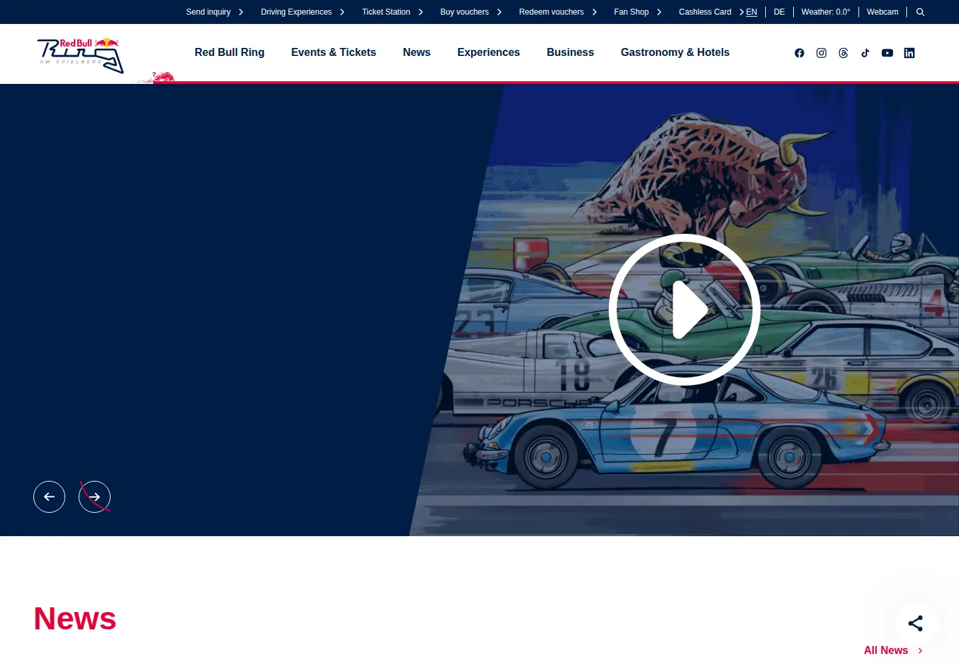Click the Buy vouchers link

[472, 12]
